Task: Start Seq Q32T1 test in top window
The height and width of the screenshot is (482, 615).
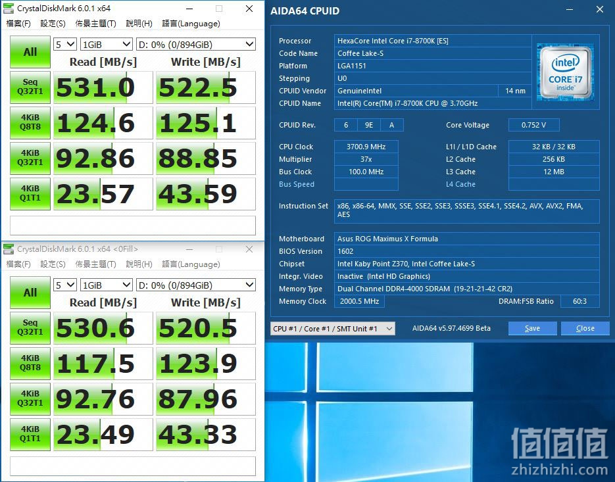Action: (x=30, y=87)
